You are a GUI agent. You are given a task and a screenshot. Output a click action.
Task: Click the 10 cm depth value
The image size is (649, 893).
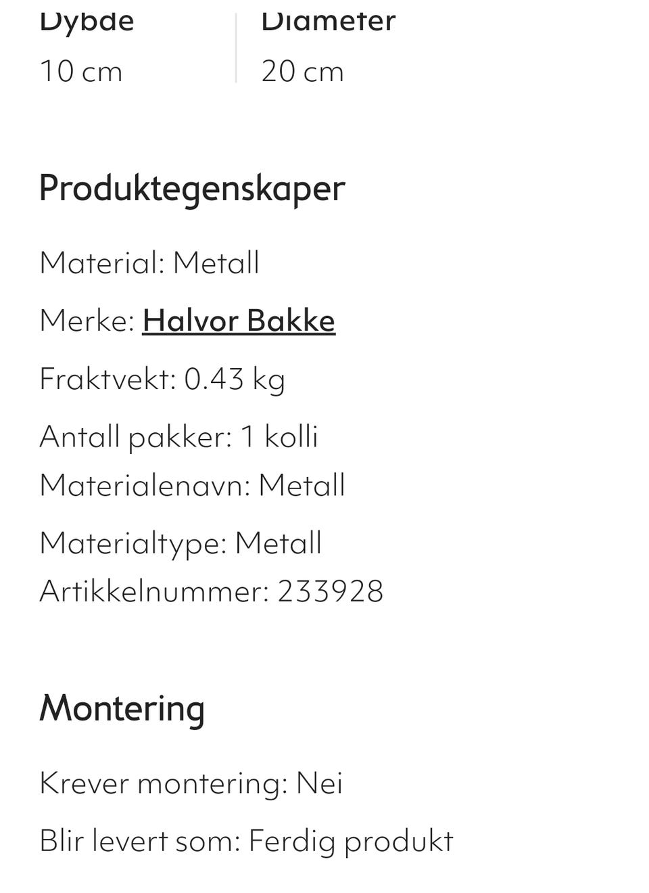point(81,71)
